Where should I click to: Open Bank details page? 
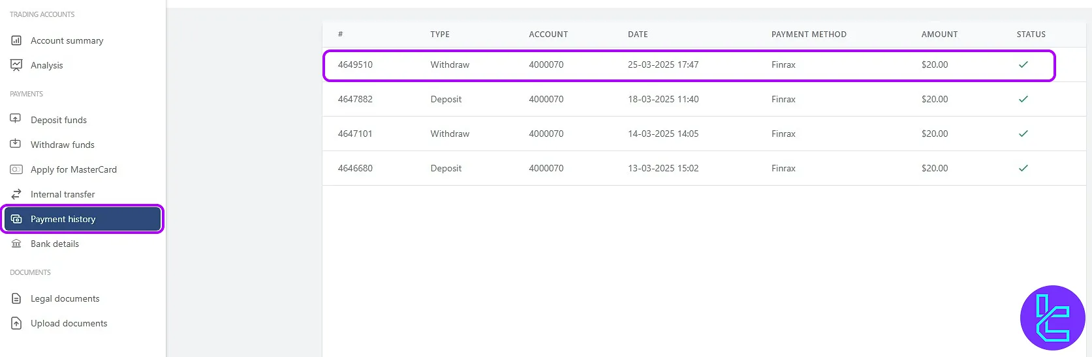point(55,244)
